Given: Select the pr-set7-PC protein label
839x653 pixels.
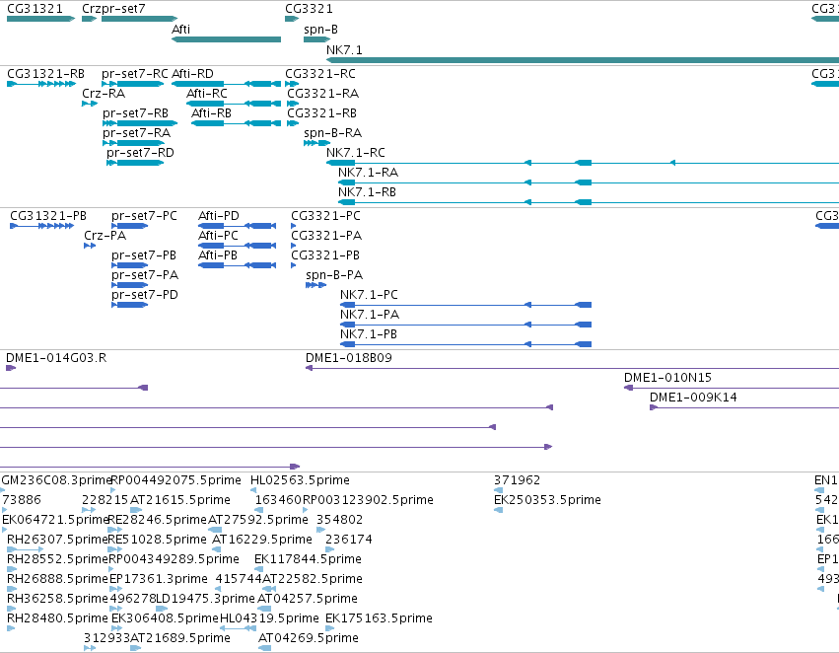Looking at the screenshot, I should coord(144,216).
